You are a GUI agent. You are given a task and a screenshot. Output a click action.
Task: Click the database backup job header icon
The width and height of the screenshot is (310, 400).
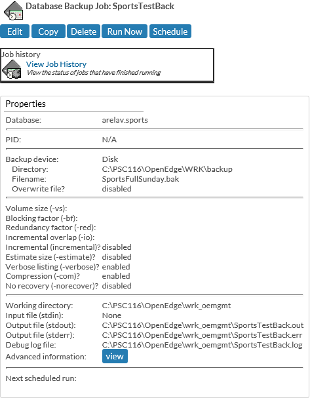point(14,10)
